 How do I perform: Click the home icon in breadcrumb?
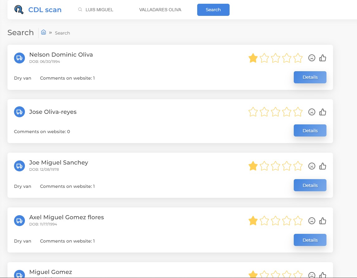click(x=44, y=32)
